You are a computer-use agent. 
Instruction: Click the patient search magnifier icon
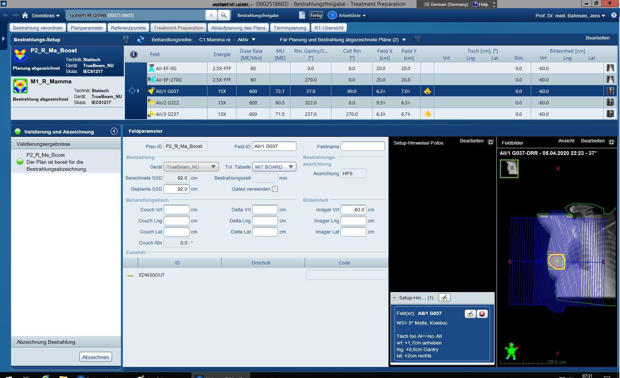(223, 15)
